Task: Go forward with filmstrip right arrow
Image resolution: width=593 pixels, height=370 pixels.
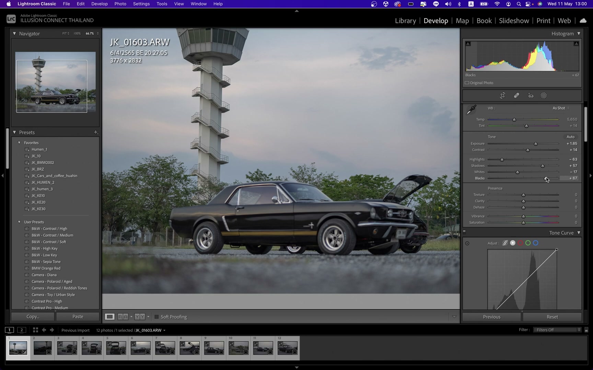Action: tap(52, 330)
